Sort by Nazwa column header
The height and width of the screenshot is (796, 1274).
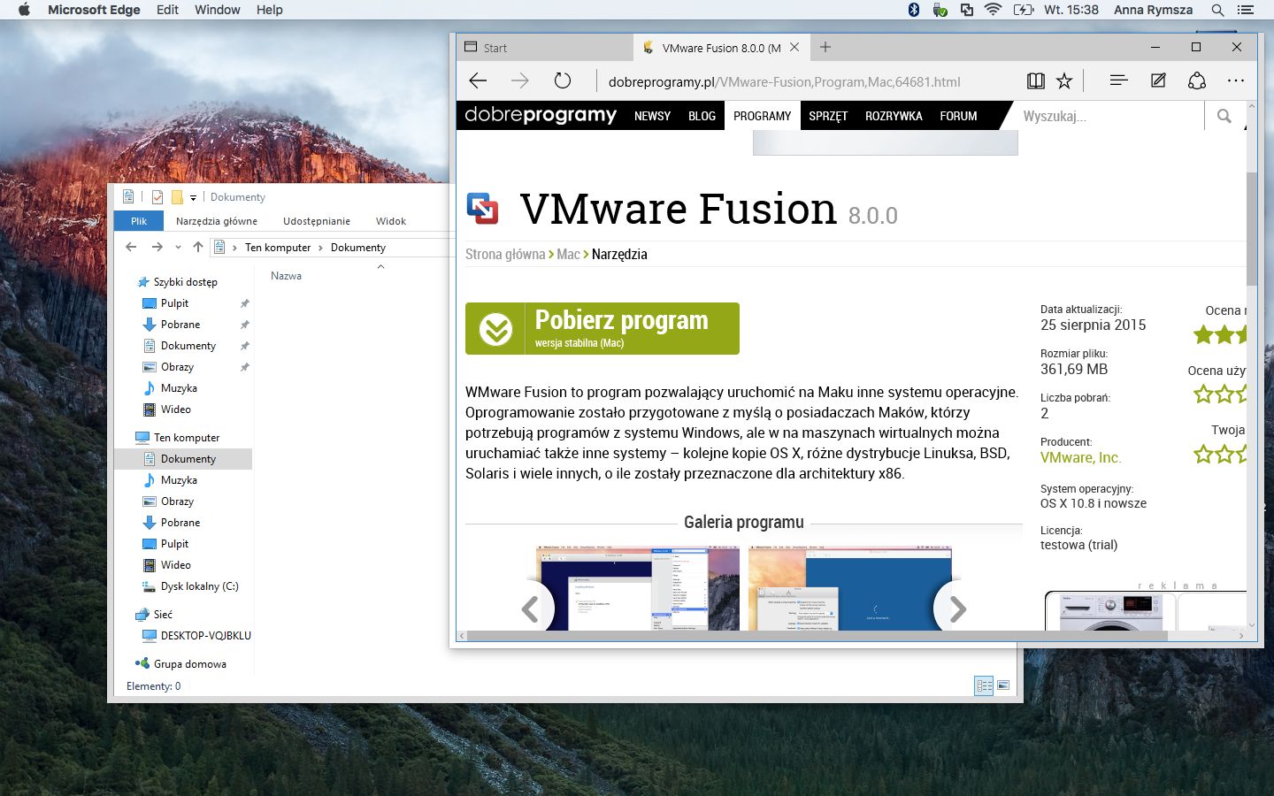(286, 276)
